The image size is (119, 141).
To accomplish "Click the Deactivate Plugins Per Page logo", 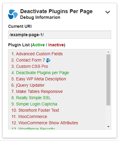I will pos(13,14).
